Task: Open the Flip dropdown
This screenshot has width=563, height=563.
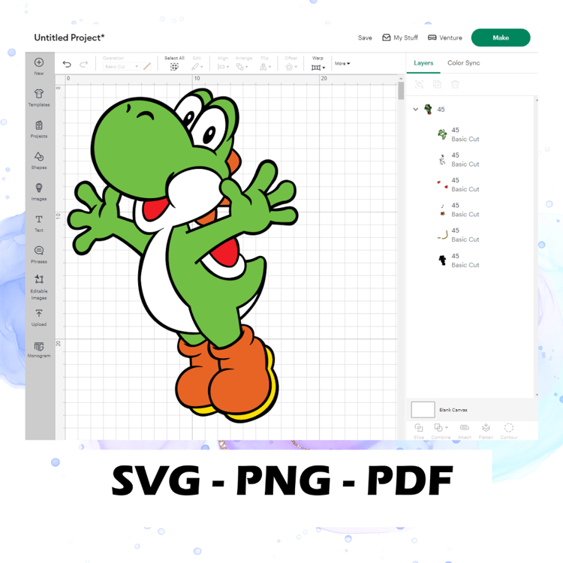Action: (x=265, y=66)
